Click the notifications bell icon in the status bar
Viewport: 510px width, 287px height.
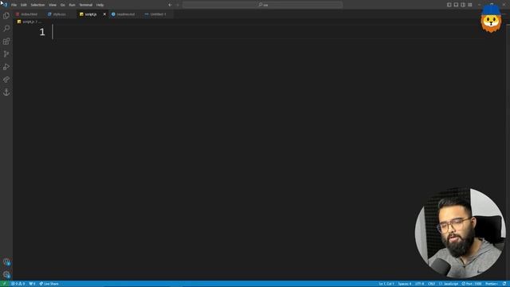tap(504, 284)
